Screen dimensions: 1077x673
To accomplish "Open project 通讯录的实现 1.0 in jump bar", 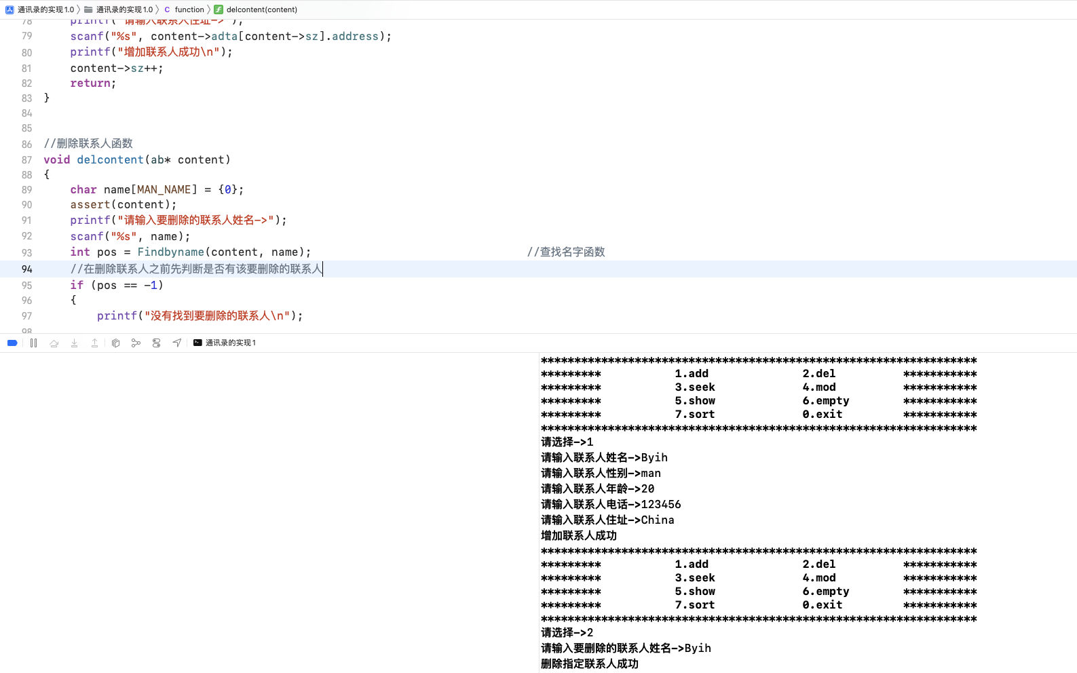I will pyautogui.click(x=45, y=9).
